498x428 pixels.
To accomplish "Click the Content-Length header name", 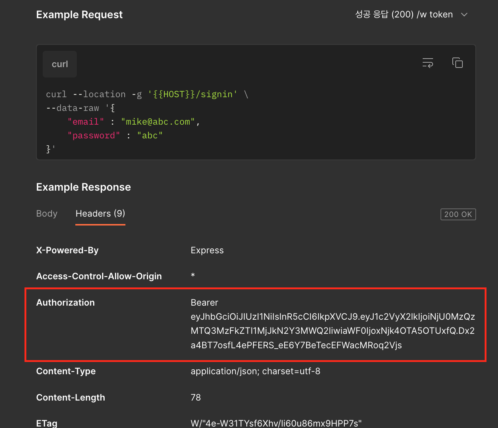I will (x=71, y=398).
